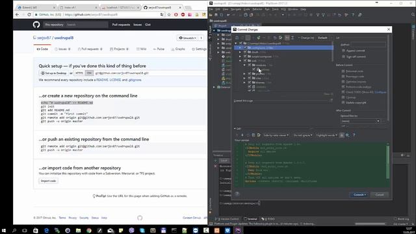Image resolution: width=416 pixels, height=234 pixels.
Task: Toggle the Check TODO checkbox
Action: point(343,92)
